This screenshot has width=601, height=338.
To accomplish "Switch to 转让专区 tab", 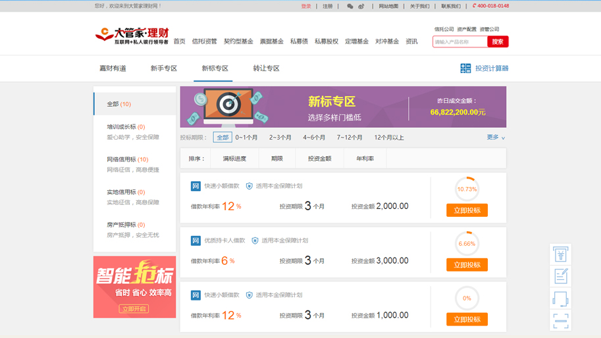I will pyautogui.click(x=266, y=69).
